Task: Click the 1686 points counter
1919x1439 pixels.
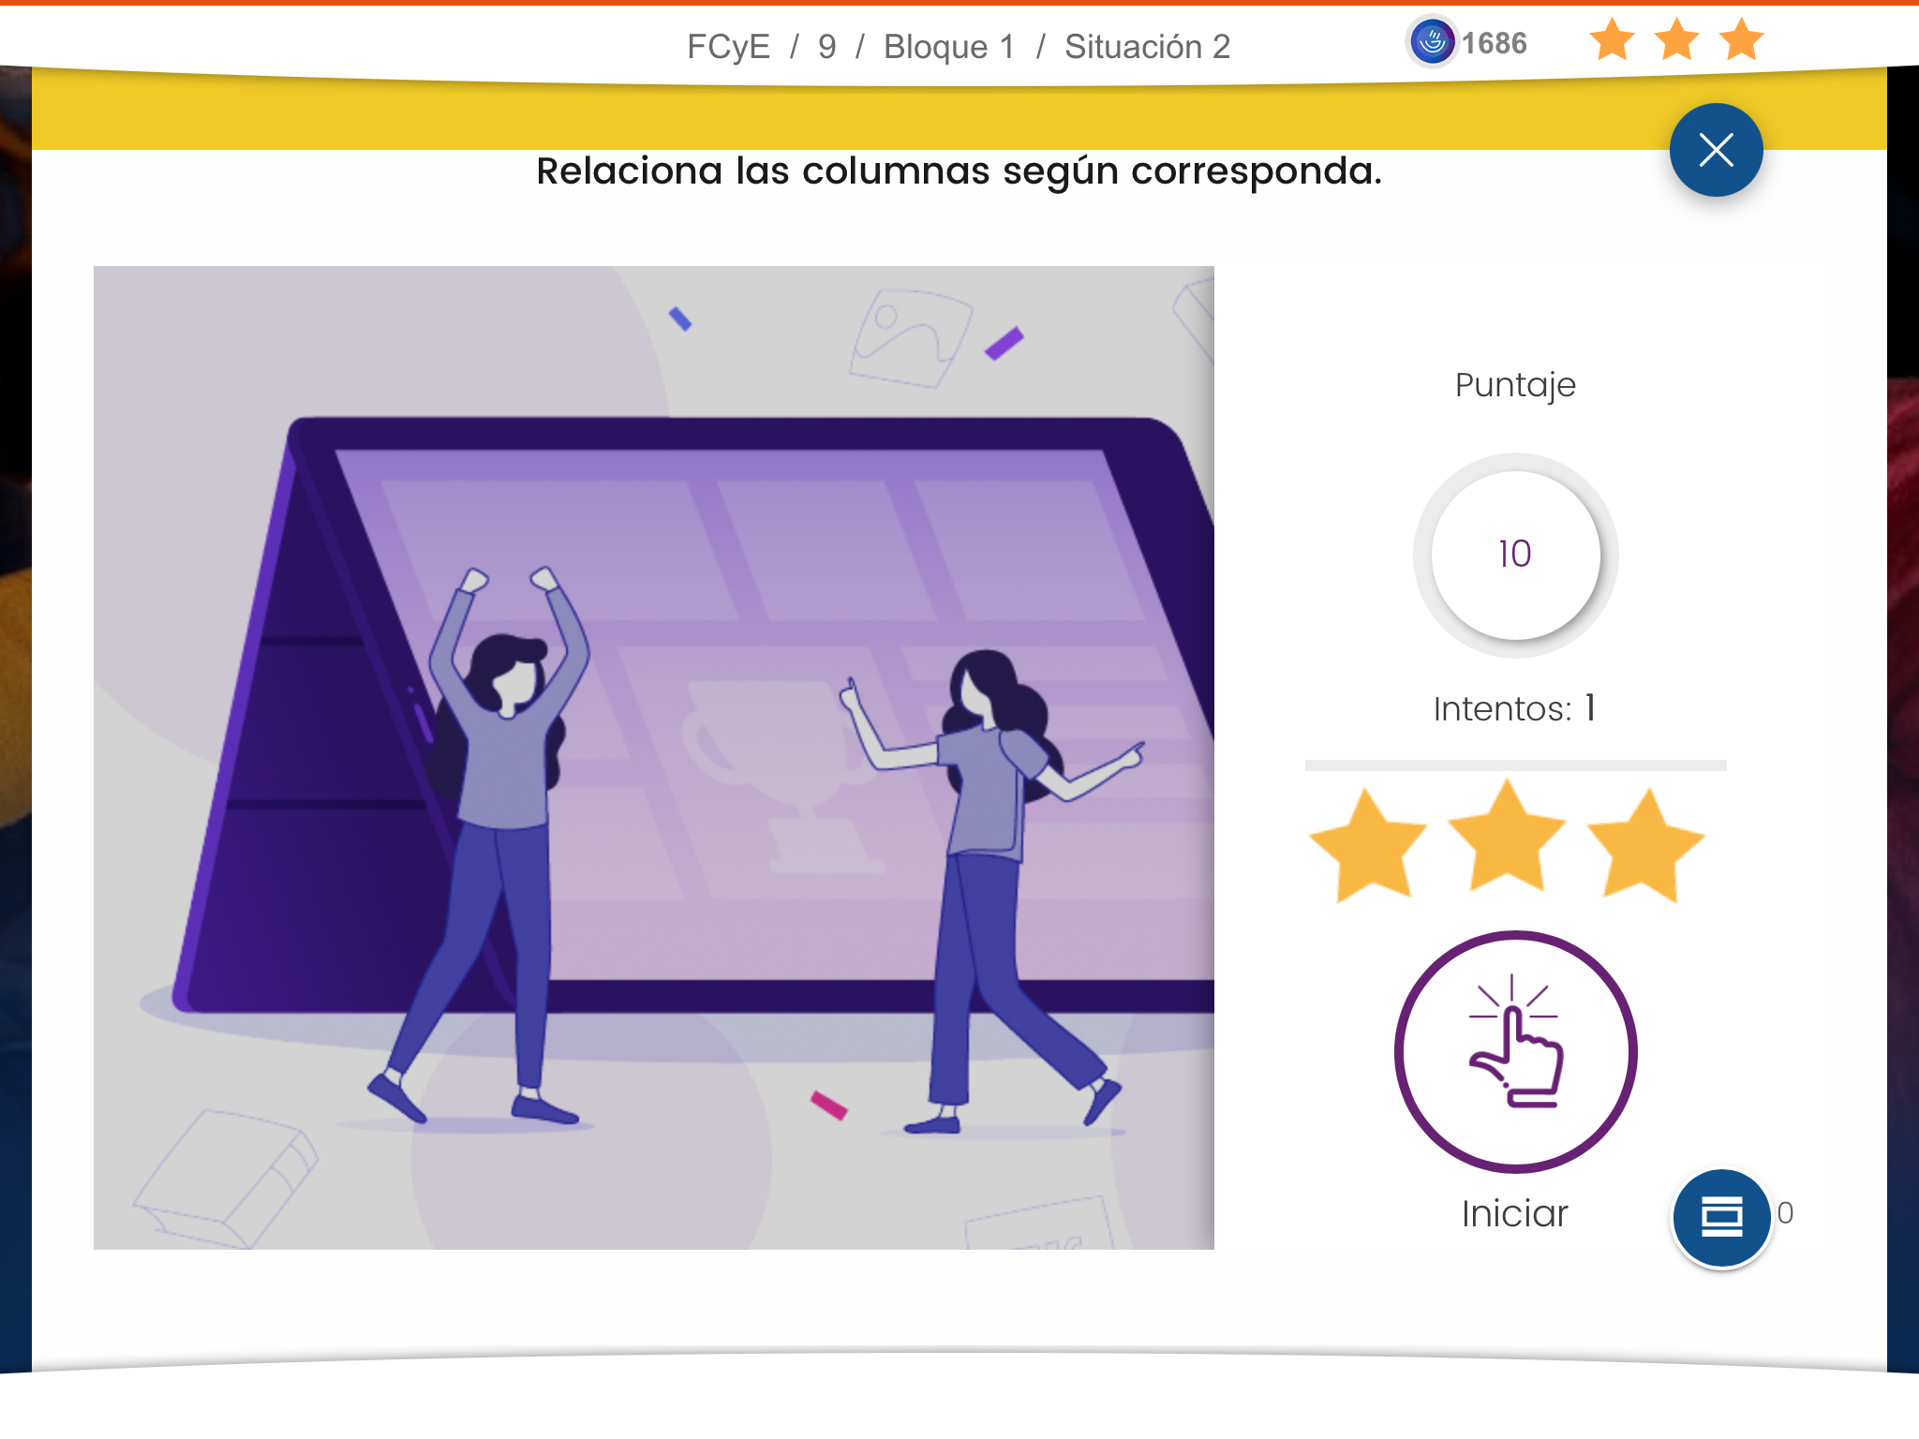Action: pyautogui.click(x=1495, y=43)
